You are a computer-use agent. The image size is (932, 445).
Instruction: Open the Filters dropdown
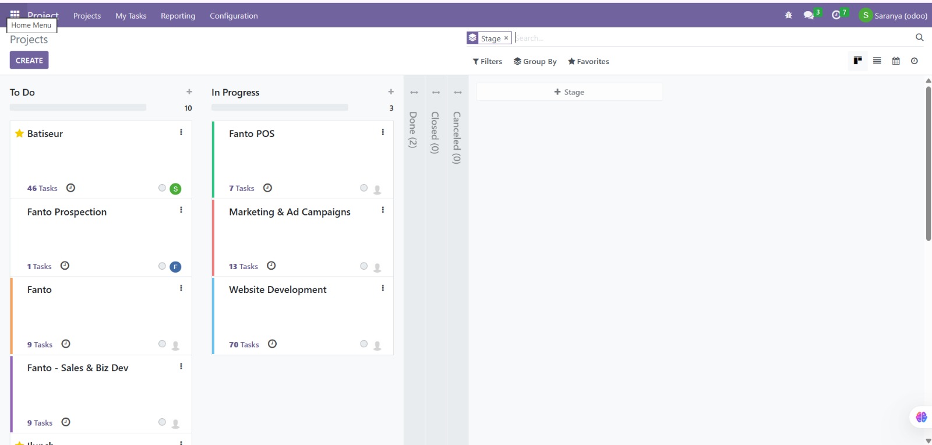(x=487, y=61)
